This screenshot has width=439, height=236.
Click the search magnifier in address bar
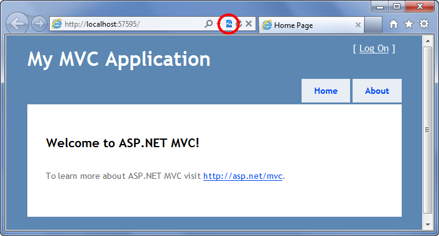208,24
